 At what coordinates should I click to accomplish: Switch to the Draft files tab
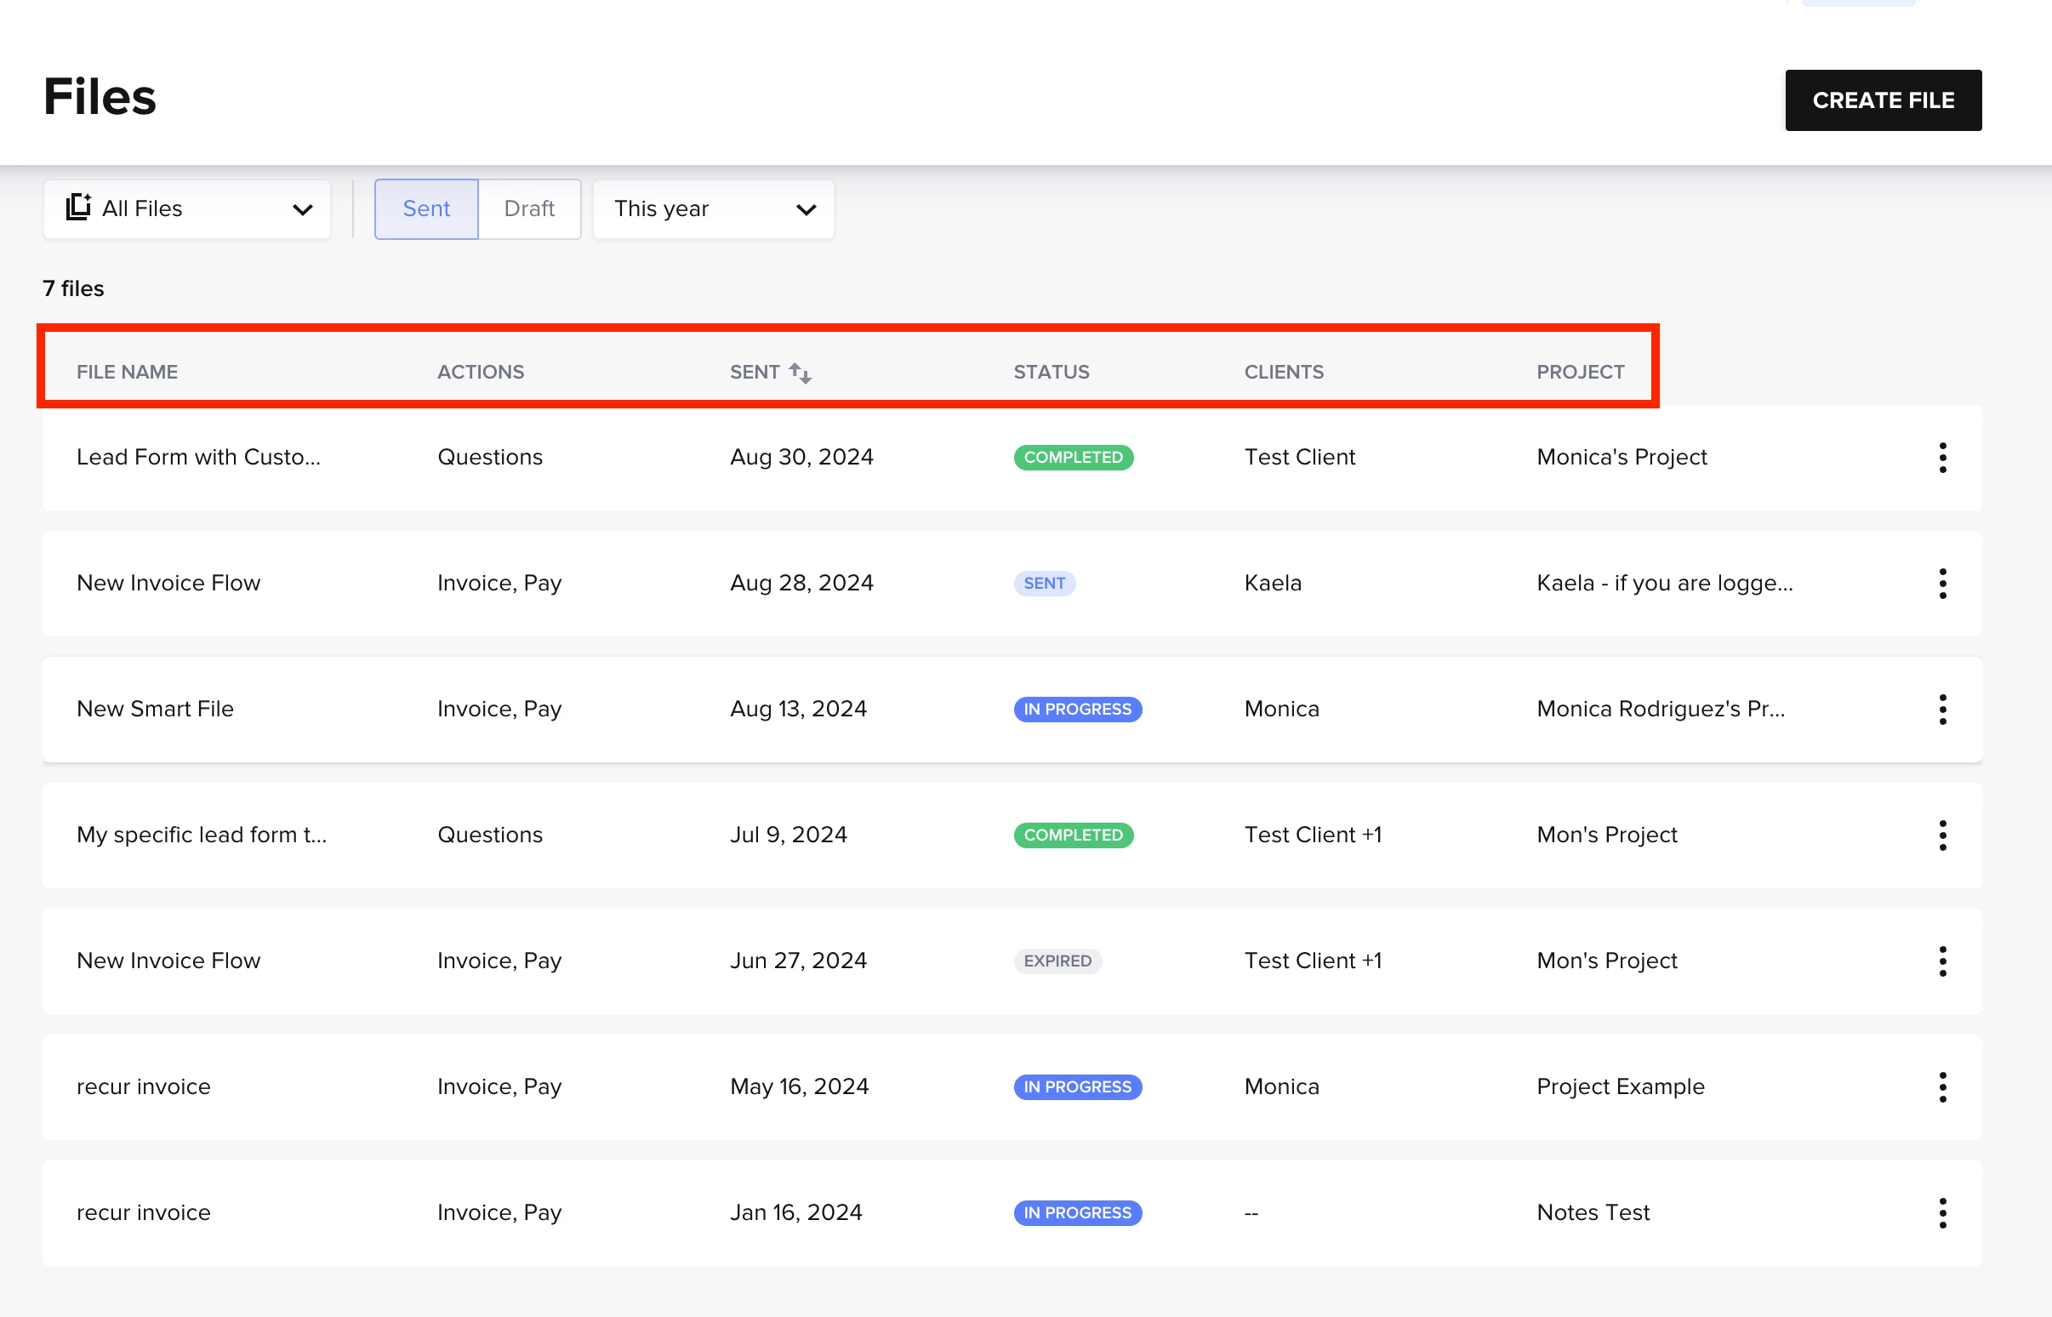[528, 208]
